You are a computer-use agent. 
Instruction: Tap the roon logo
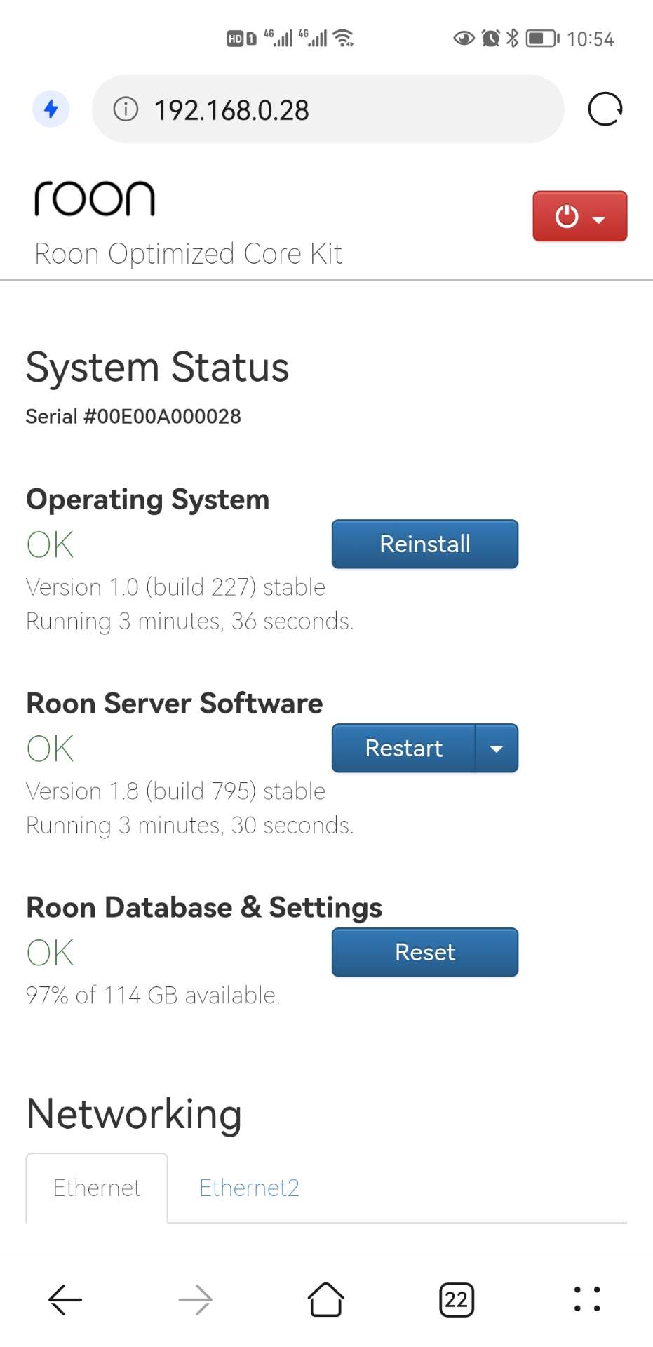point(95,199)
